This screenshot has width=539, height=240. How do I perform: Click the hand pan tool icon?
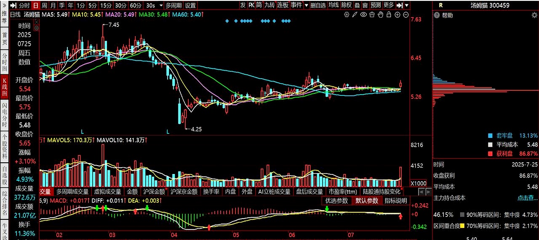[380, 15]
